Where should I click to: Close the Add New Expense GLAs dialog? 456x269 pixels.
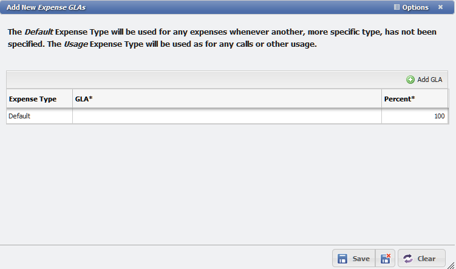click(440, 7)
